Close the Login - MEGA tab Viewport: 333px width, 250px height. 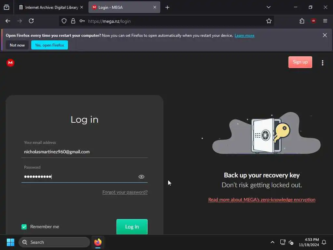click(155, 7)
